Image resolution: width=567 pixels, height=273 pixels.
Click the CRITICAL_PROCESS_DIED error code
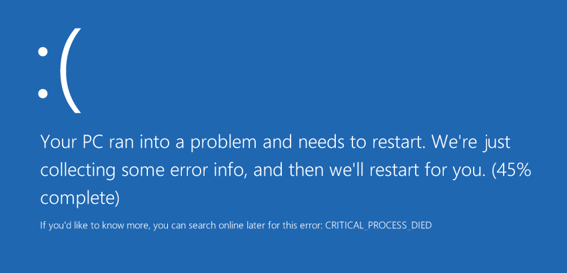click(x=378, y=226)
